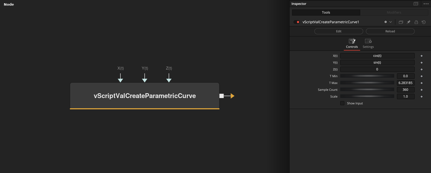
Task: Reset the tool with the circular-arrow icon
Action: click(424, 22)
